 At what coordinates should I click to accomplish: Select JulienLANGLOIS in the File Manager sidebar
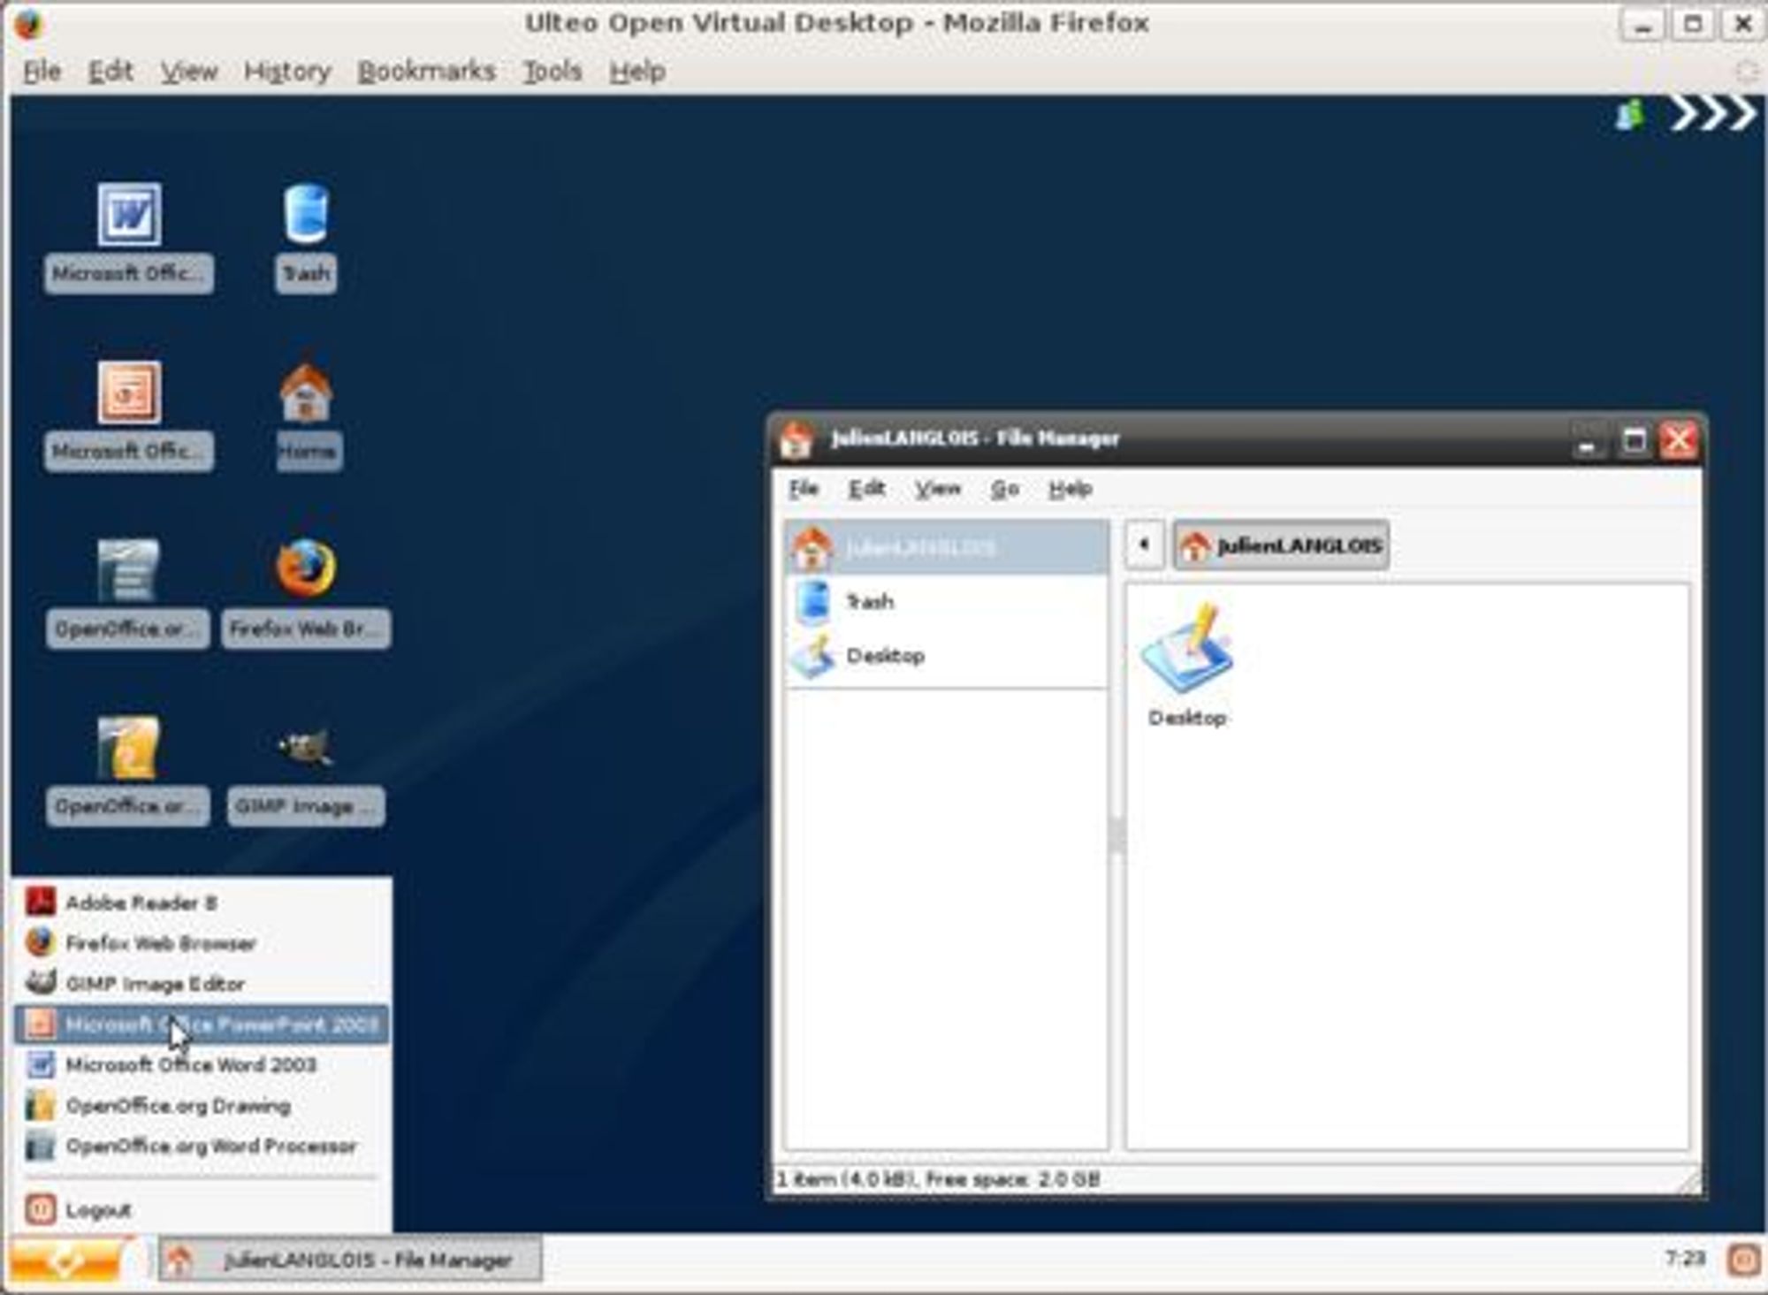pos(946,548)
